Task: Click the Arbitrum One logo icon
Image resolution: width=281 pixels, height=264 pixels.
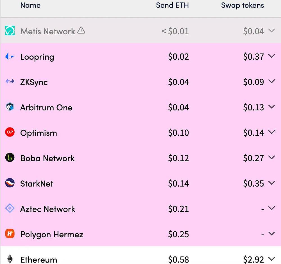Action: click(x=10, y=107)
